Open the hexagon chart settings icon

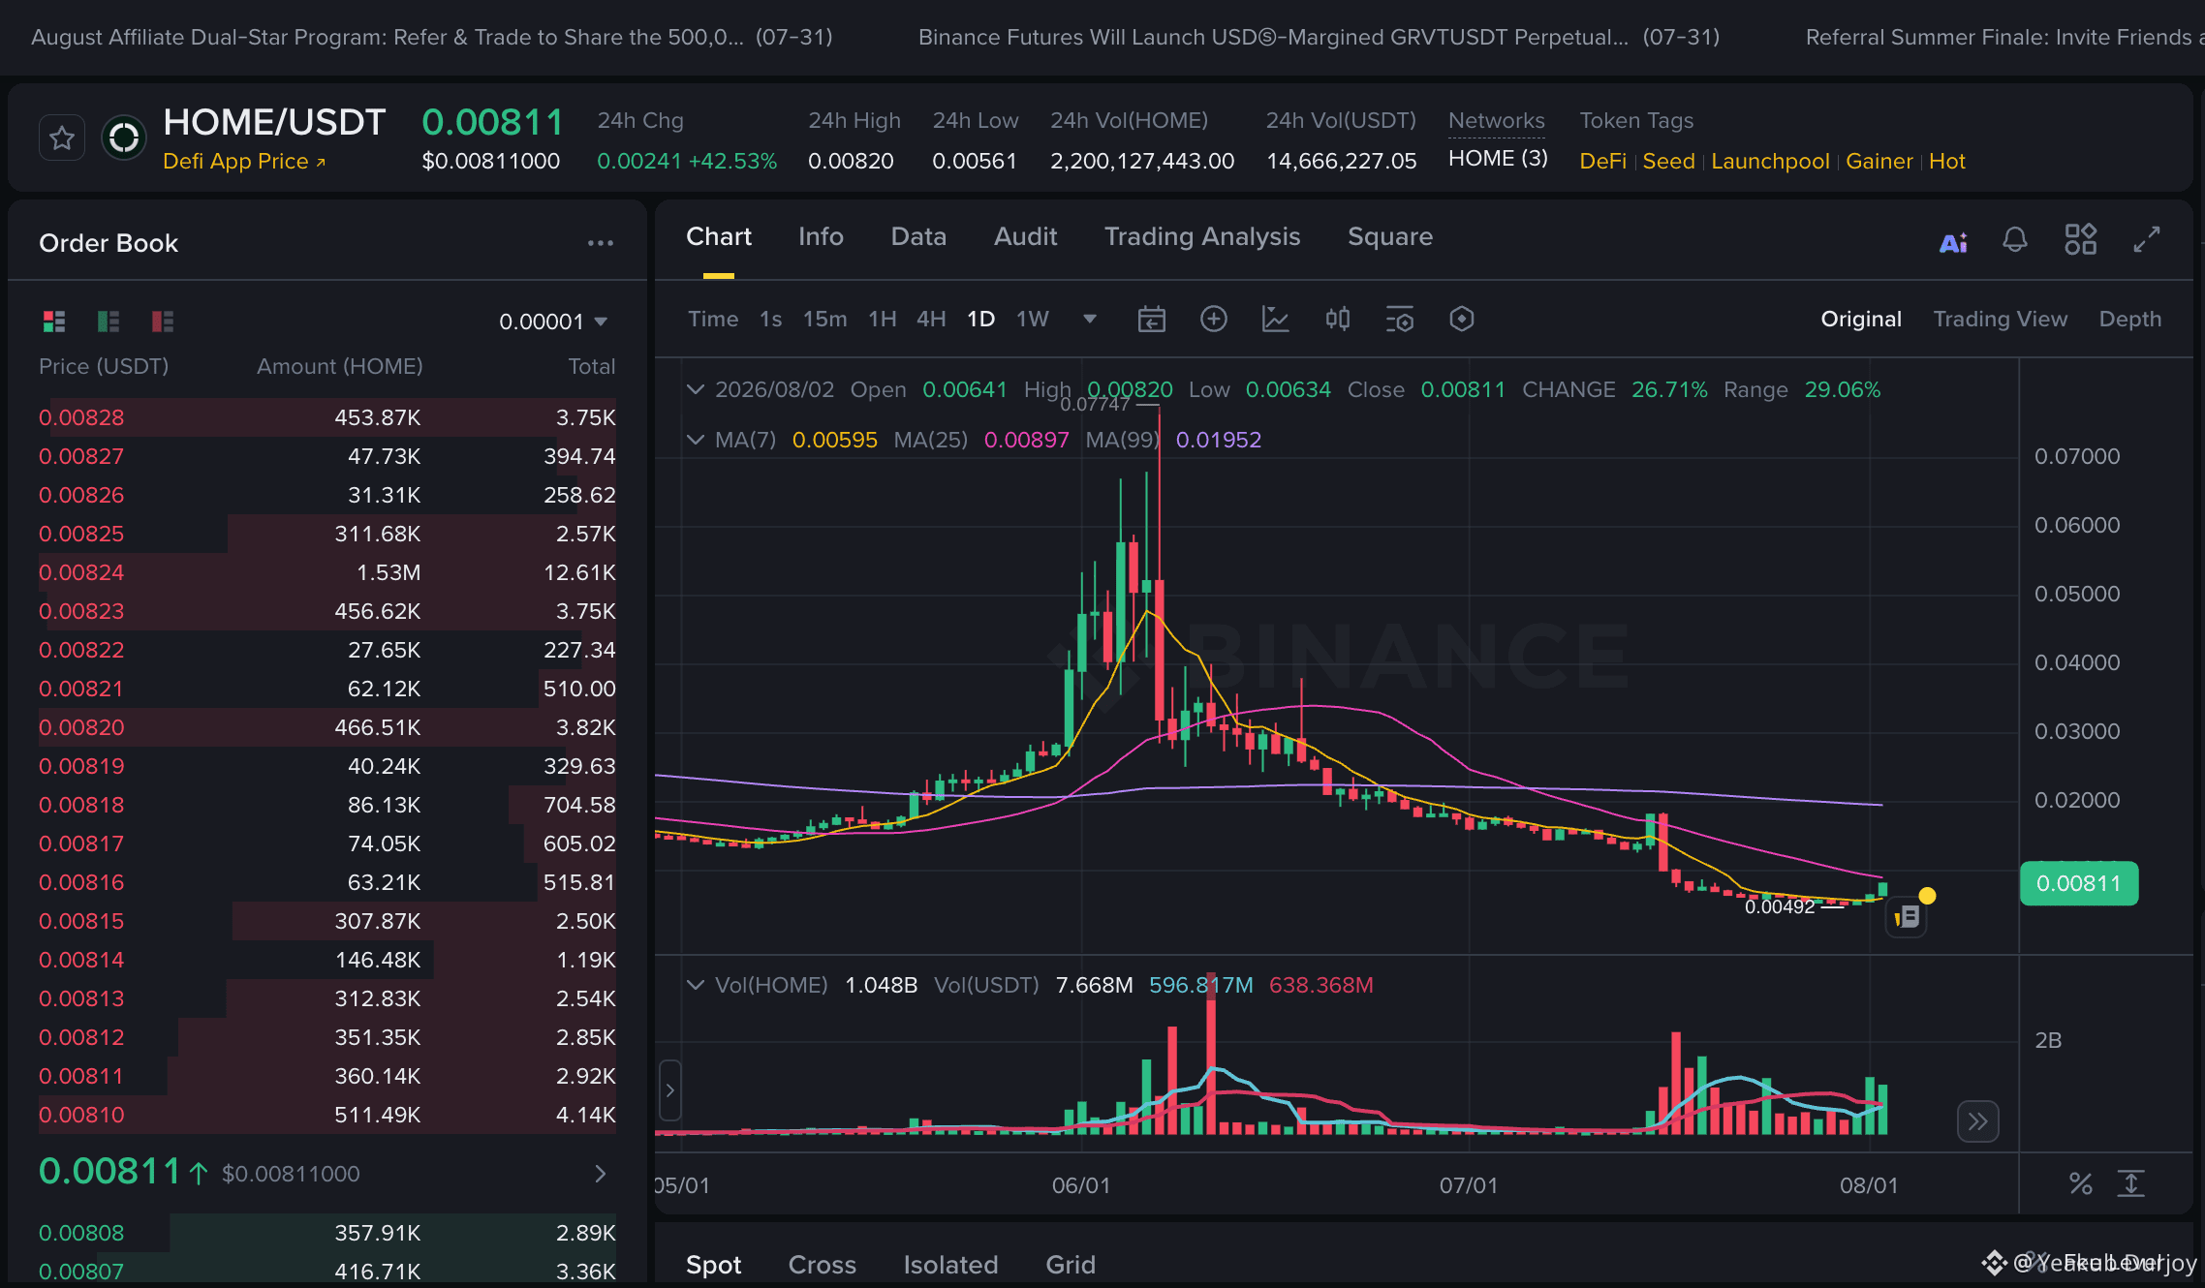tap(1462, 319)
